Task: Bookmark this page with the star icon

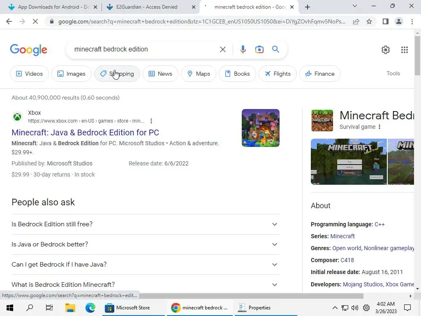Action: tap(369, 21)
